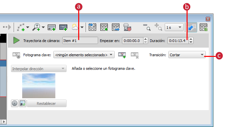Click the Empezar en time field
Screen dimensions: 226x127
[x=133, y=41]
